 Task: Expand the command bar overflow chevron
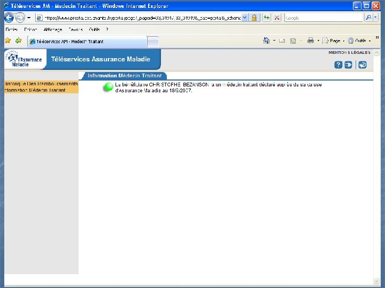click(377, 37)
